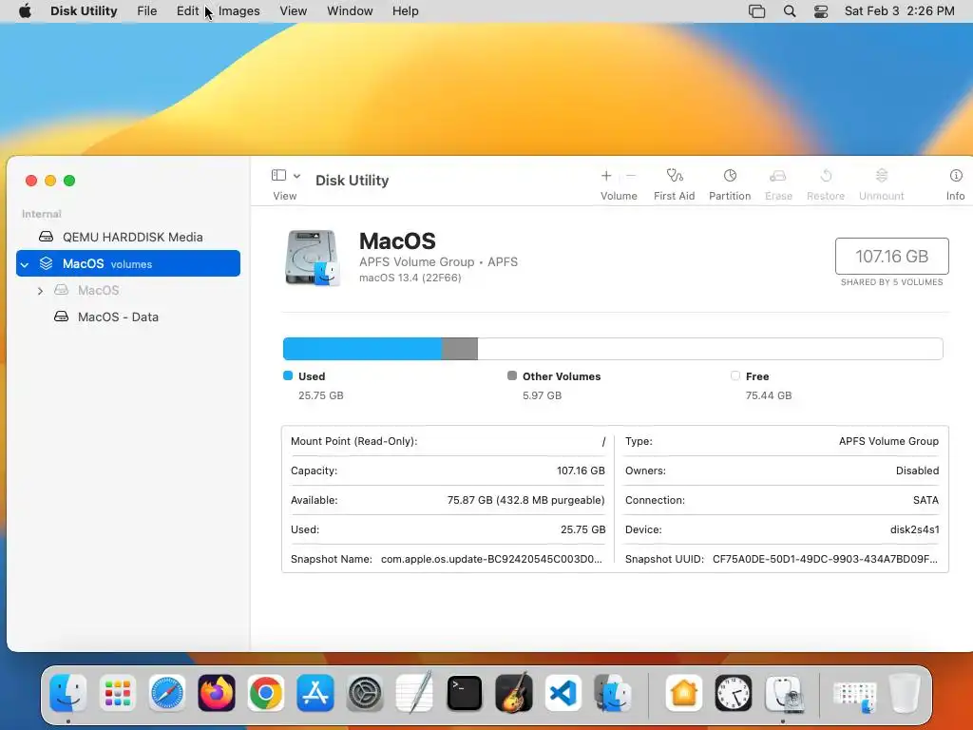Open the Help menu

click(405, 11)
